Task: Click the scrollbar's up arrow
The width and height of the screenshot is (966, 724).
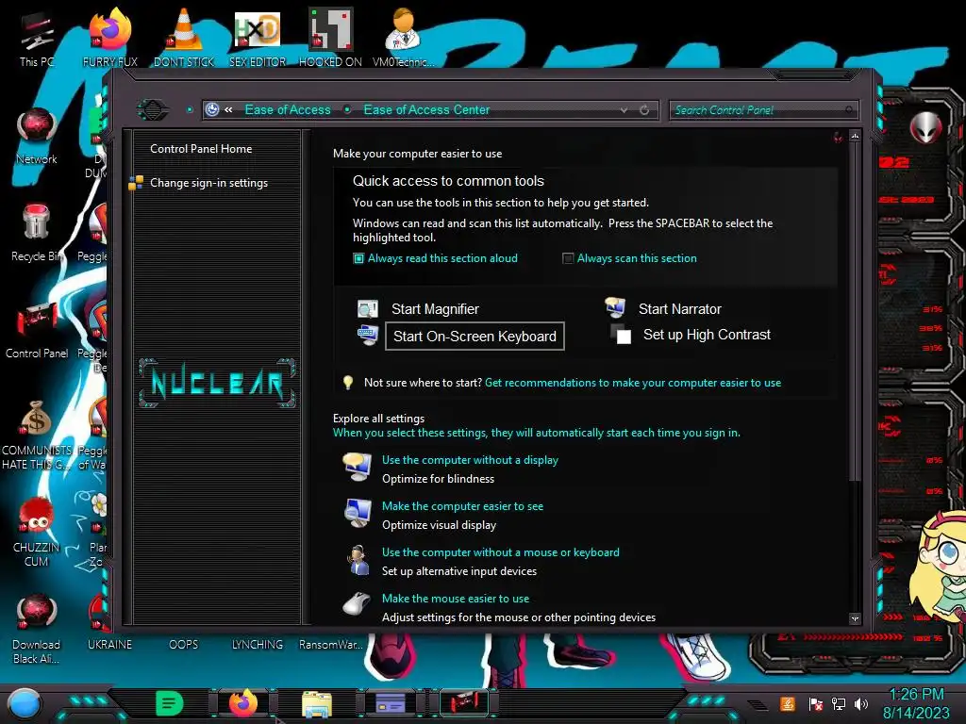Action: 855,137
